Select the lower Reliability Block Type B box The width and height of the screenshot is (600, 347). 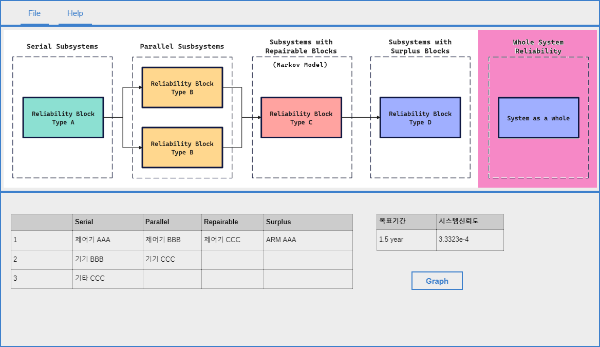[182, 148]
